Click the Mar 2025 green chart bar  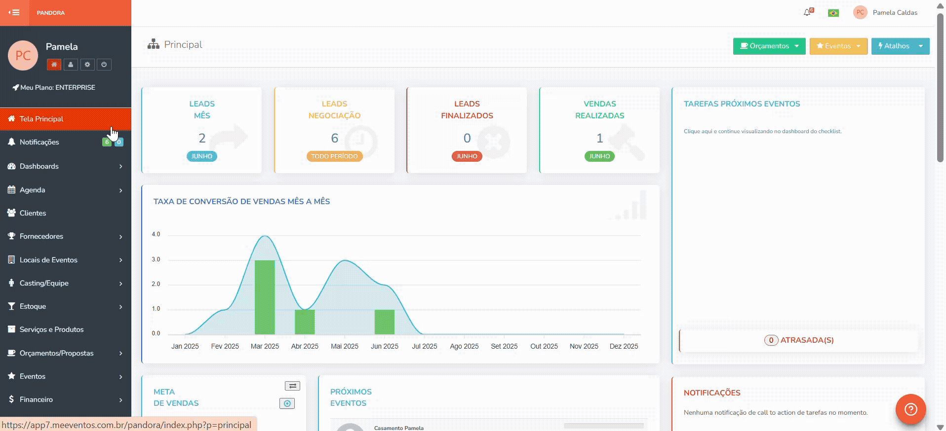265,297
